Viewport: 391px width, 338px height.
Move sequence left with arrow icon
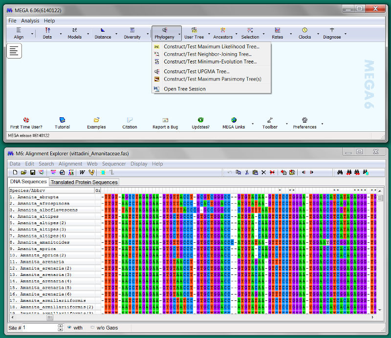tap(304, 172)
